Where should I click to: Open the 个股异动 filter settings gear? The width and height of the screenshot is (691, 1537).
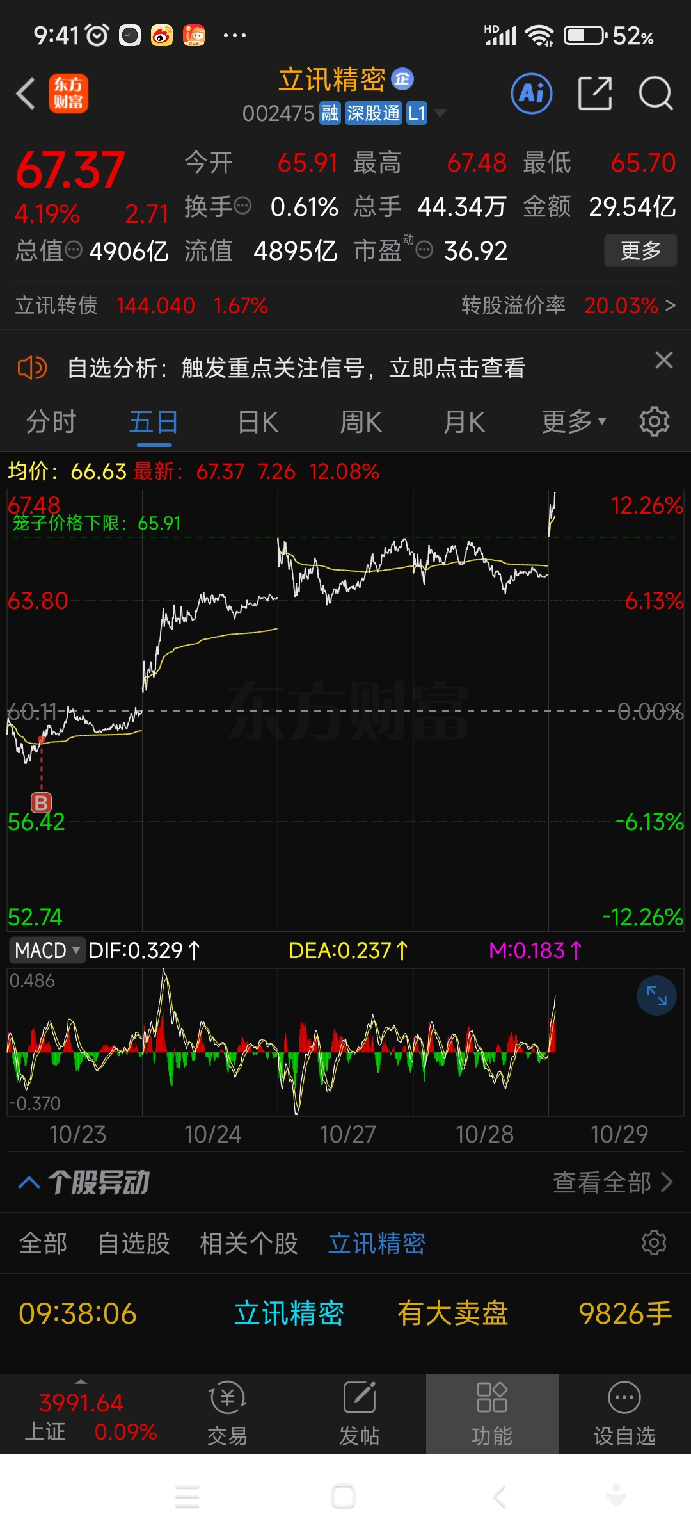tap(654, 1242)
